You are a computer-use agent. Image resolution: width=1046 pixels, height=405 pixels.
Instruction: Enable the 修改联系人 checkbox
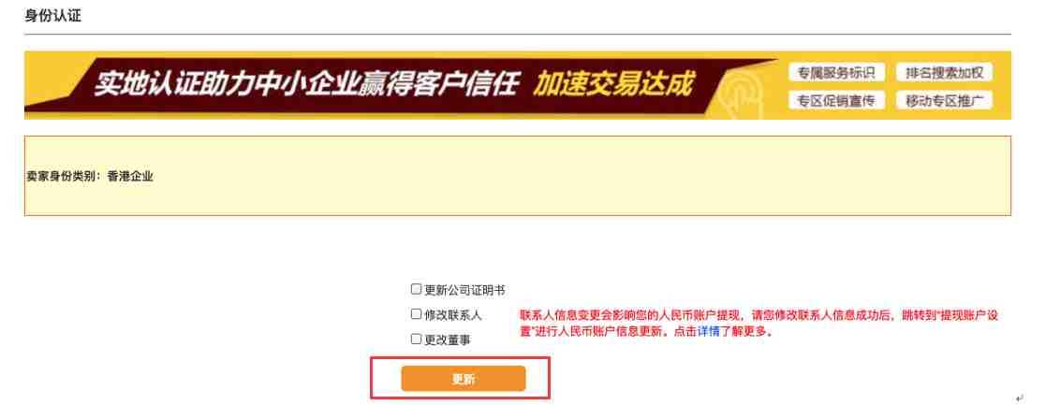417,313
